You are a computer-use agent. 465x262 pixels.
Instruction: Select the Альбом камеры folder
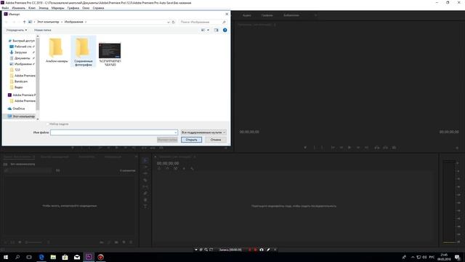[57, 51]
